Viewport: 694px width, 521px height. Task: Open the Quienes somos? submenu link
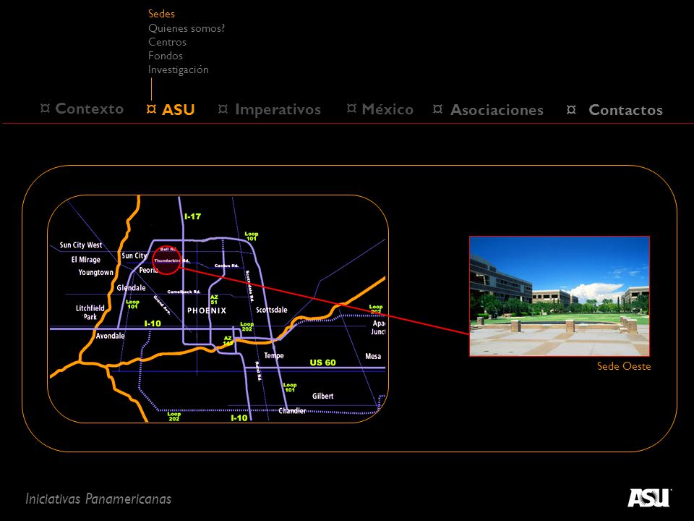187,28
